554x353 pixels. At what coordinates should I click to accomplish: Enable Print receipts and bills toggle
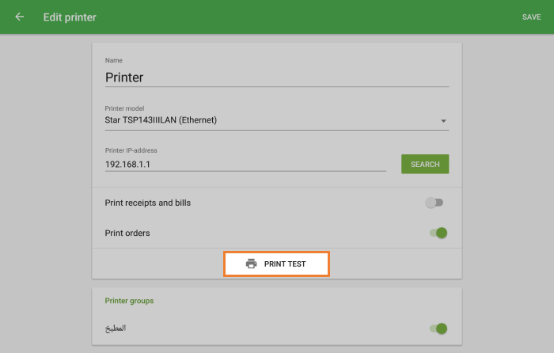point(434,203)
